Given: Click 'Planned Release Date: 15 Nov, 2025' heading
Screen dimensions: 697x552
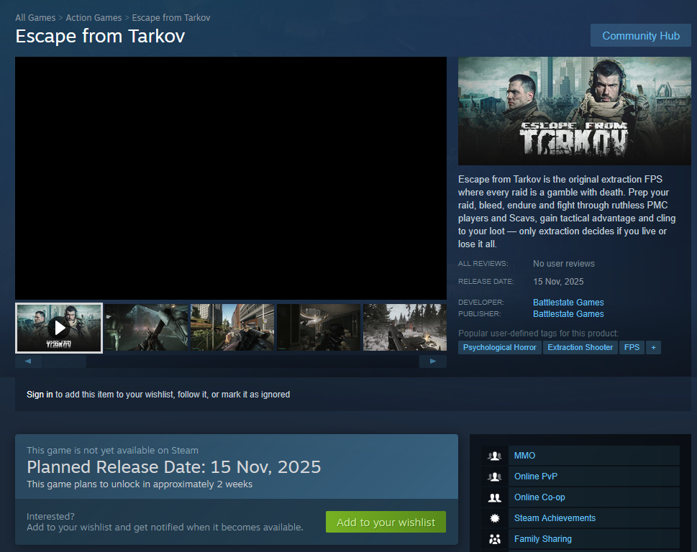Looking at the screenshot, I should [174, 467].
